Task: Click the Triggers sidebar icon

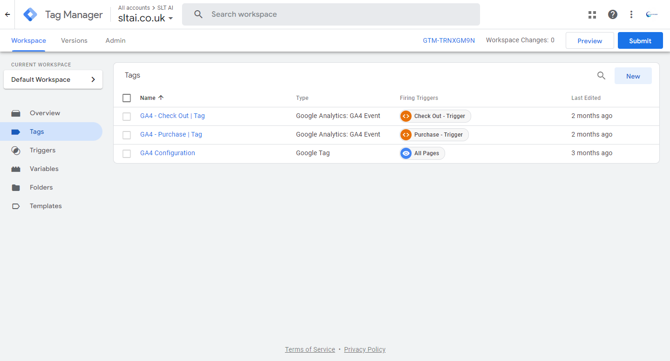Action: pos(16,151)
